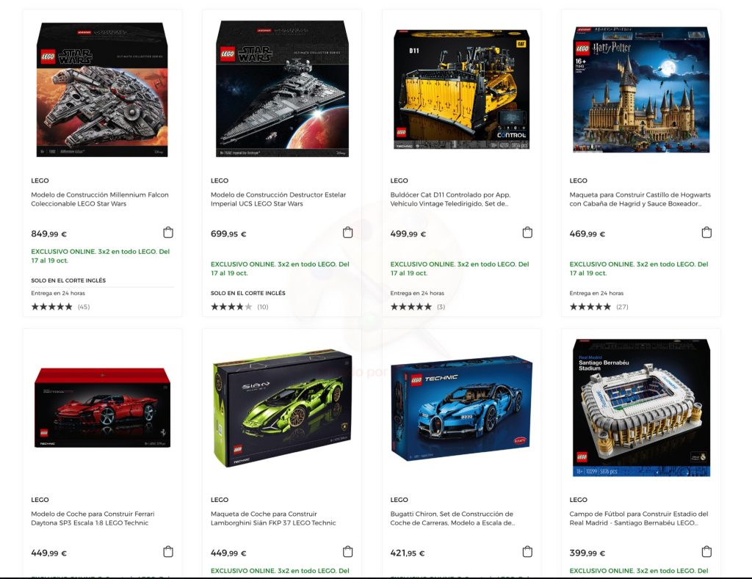Image resolution: width=752 pixels, height=579 pixels.
Task: Add Santiago Bernabéu stadium to bag
Action: pos(706,551)
